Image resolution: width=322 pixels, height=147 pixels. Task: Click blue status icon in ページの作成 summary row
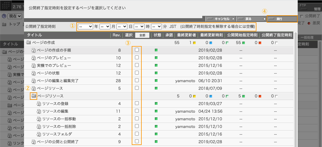click(x=211, y=43)
